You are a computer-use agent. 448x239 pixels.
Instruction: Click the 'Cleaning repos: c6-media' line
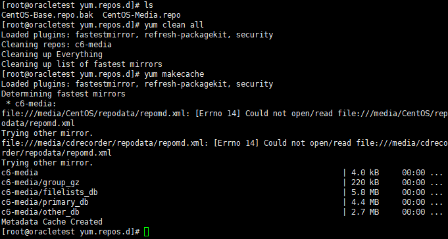pyautogui.click(x=57, y=45)
